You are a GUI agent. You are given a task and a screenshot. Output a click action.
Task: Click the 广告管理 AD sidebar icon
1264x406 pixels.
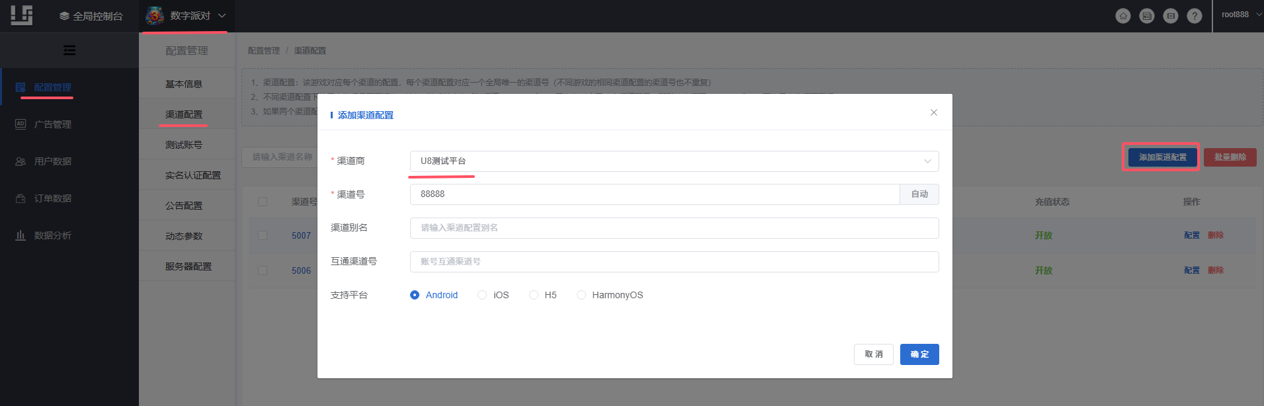tap(21, 124)
